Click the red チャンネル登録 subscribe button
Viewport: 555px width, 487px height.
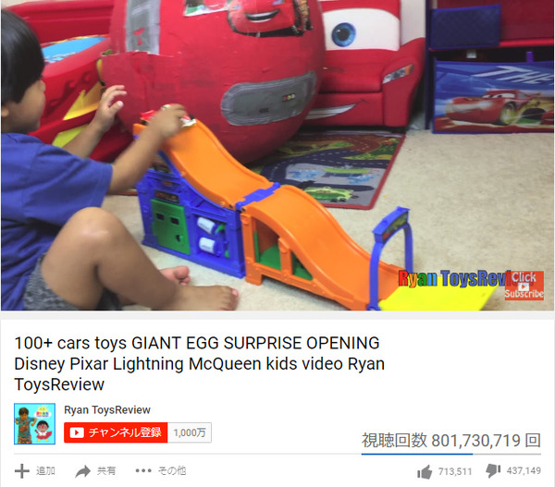[x=116, y=432]
